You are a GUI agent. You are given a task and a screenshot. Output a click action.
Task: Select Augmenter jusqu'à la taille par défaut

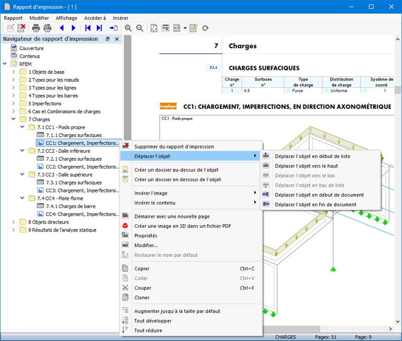pos(191,311)
